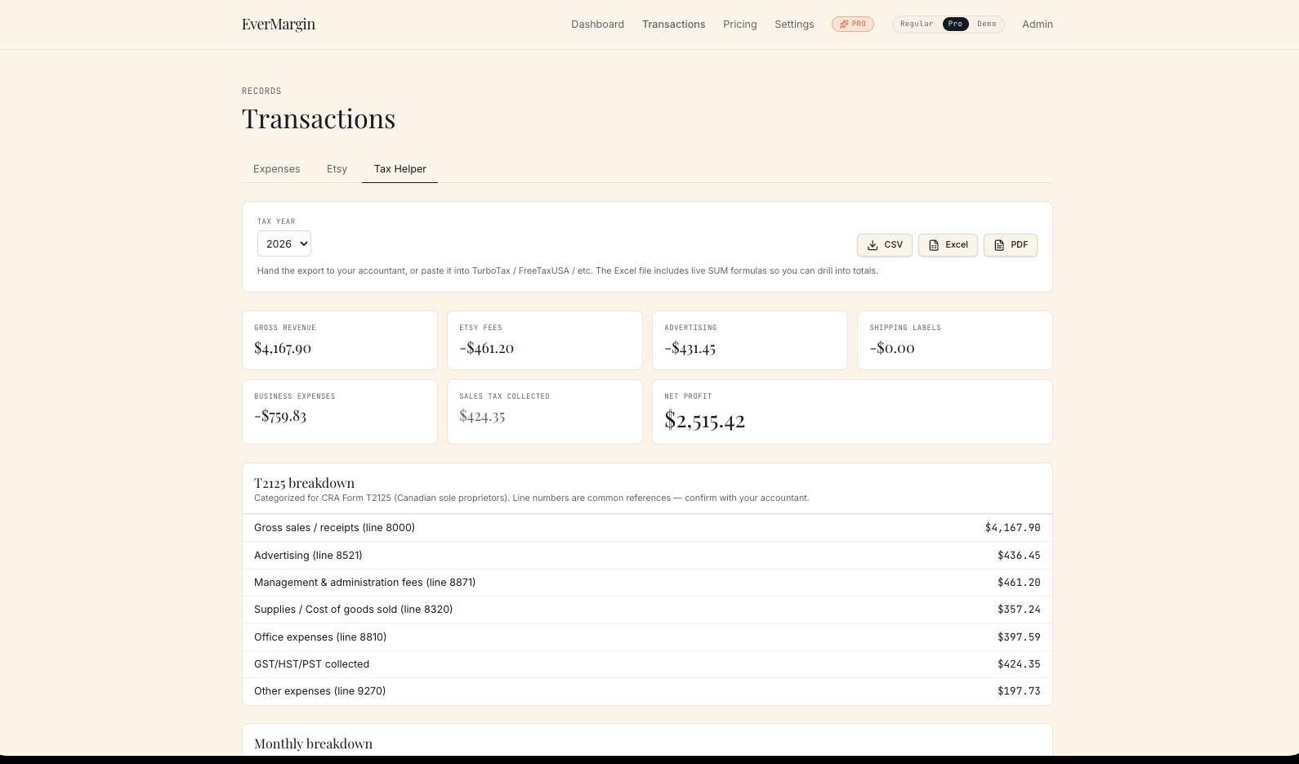The width and height of the screenshot is (1299, 764).
Task: Click the $357.24 supplies amount
Action: pyautogui.click(x=1019, y=610)
